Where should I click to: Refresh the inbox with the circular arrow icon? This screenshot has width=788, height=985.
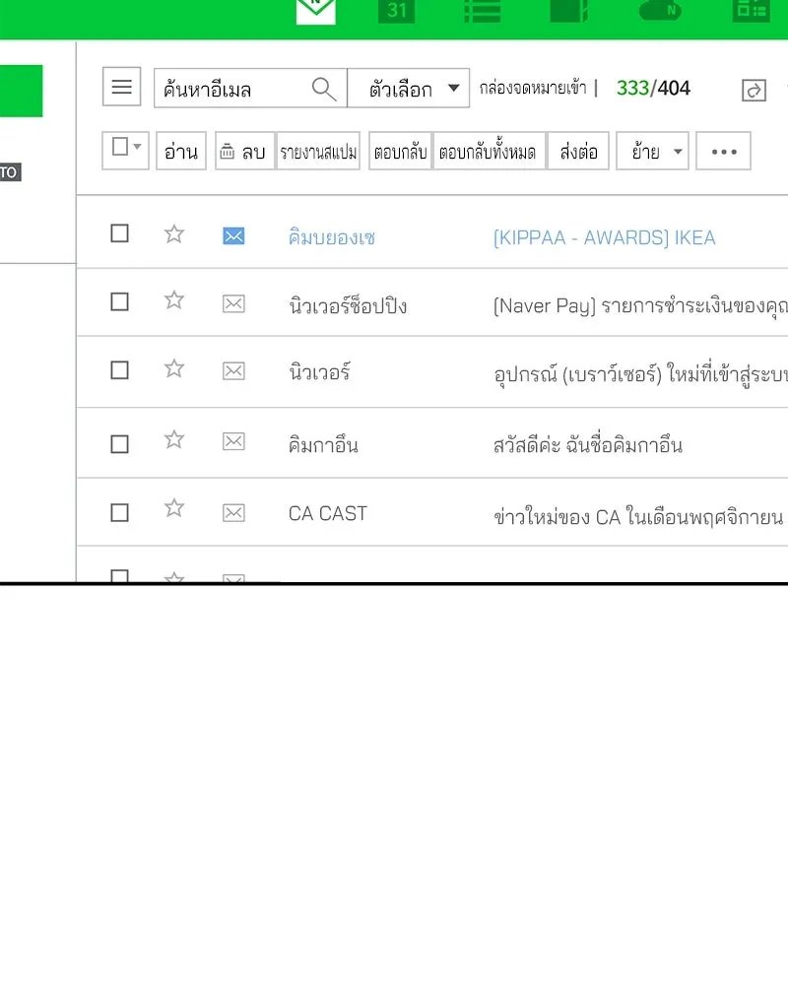754,89
